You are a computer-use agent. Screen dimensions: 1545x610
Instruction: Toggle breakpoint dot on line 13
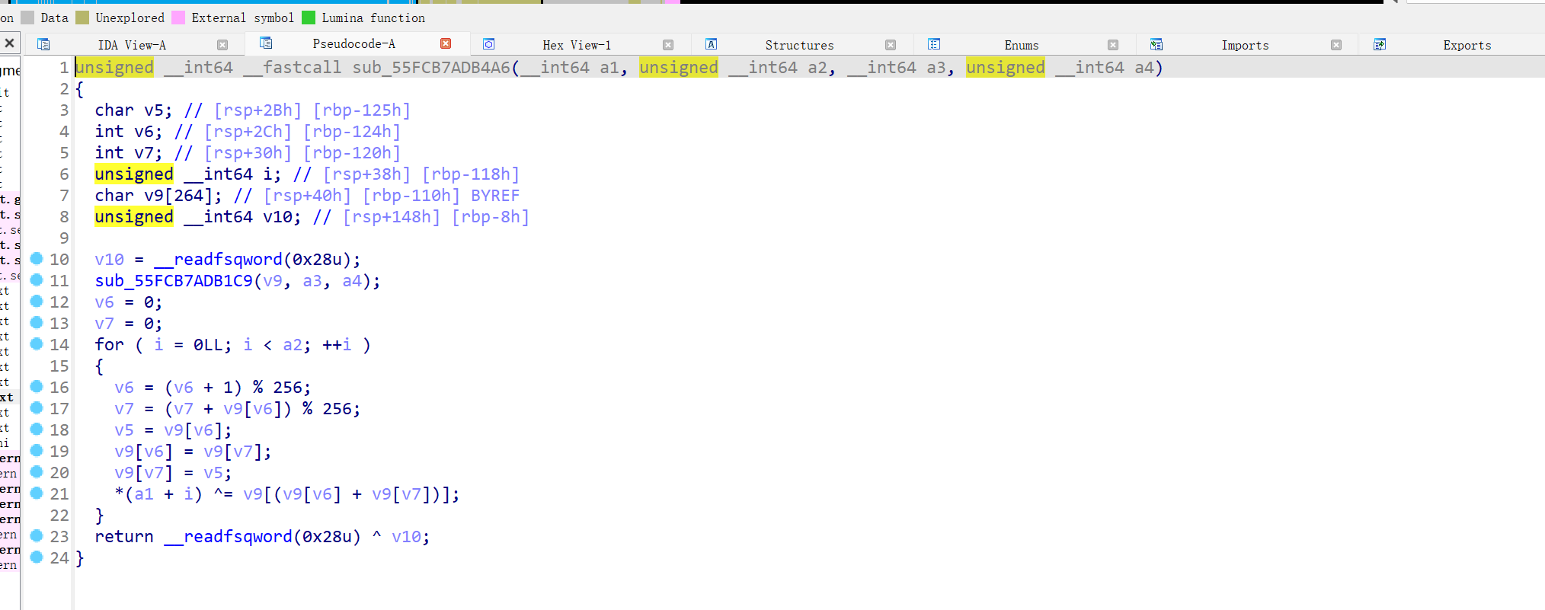[36, 323]
